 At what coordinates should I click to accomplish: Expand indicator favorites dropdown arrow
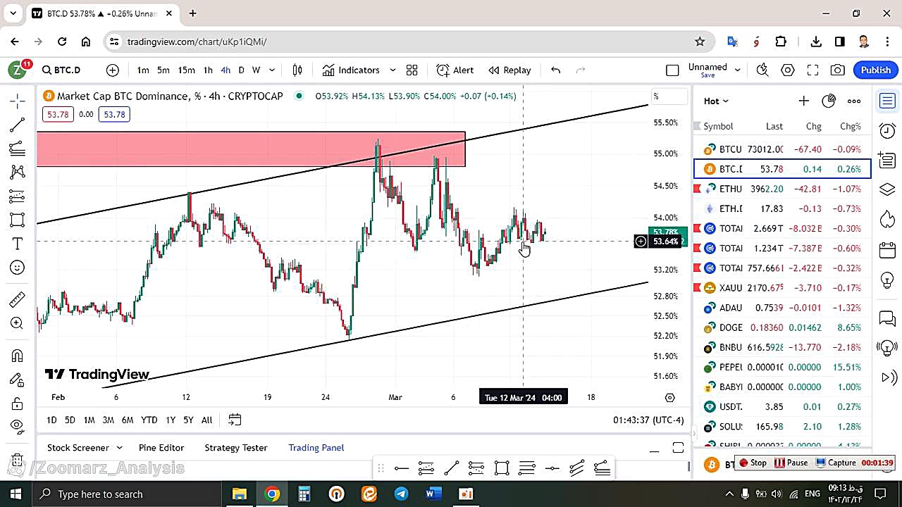[393, 70]
